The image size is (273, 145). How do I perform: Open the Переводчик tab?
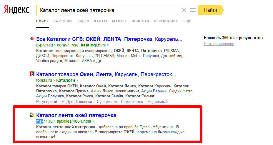pos(166,21)
